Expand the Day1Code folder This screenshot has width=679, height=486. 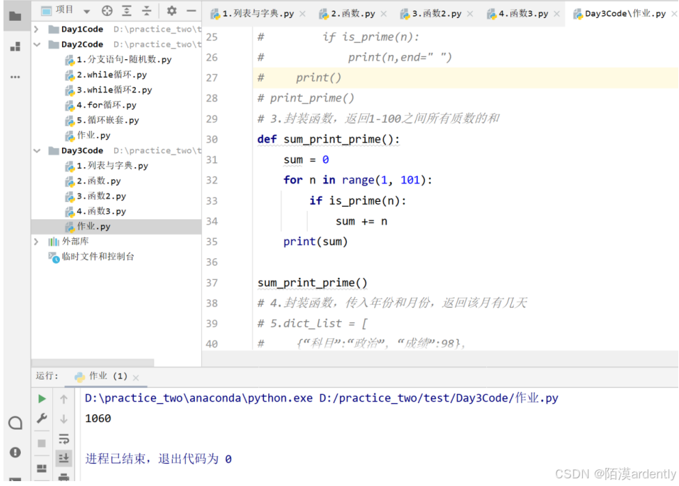coord(37,29)
